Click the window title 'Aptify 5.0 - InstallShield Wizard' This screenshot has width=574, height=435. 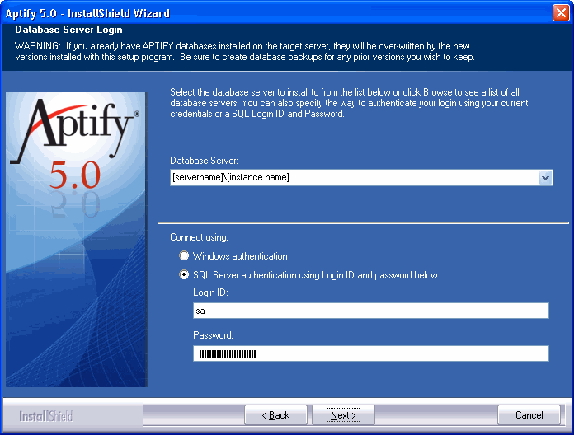point(87,13)
